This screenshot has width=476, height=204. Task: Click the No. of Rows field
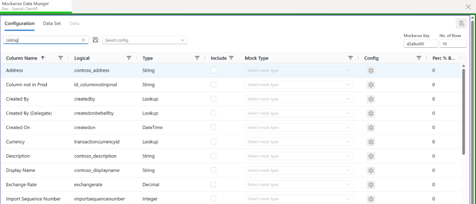453,43
